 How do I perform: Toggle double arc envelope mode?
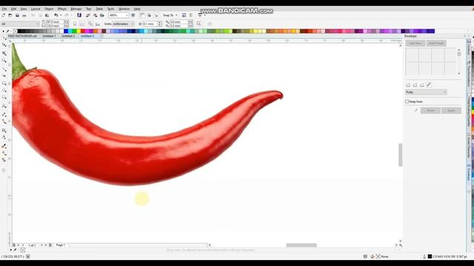point(422,85)
